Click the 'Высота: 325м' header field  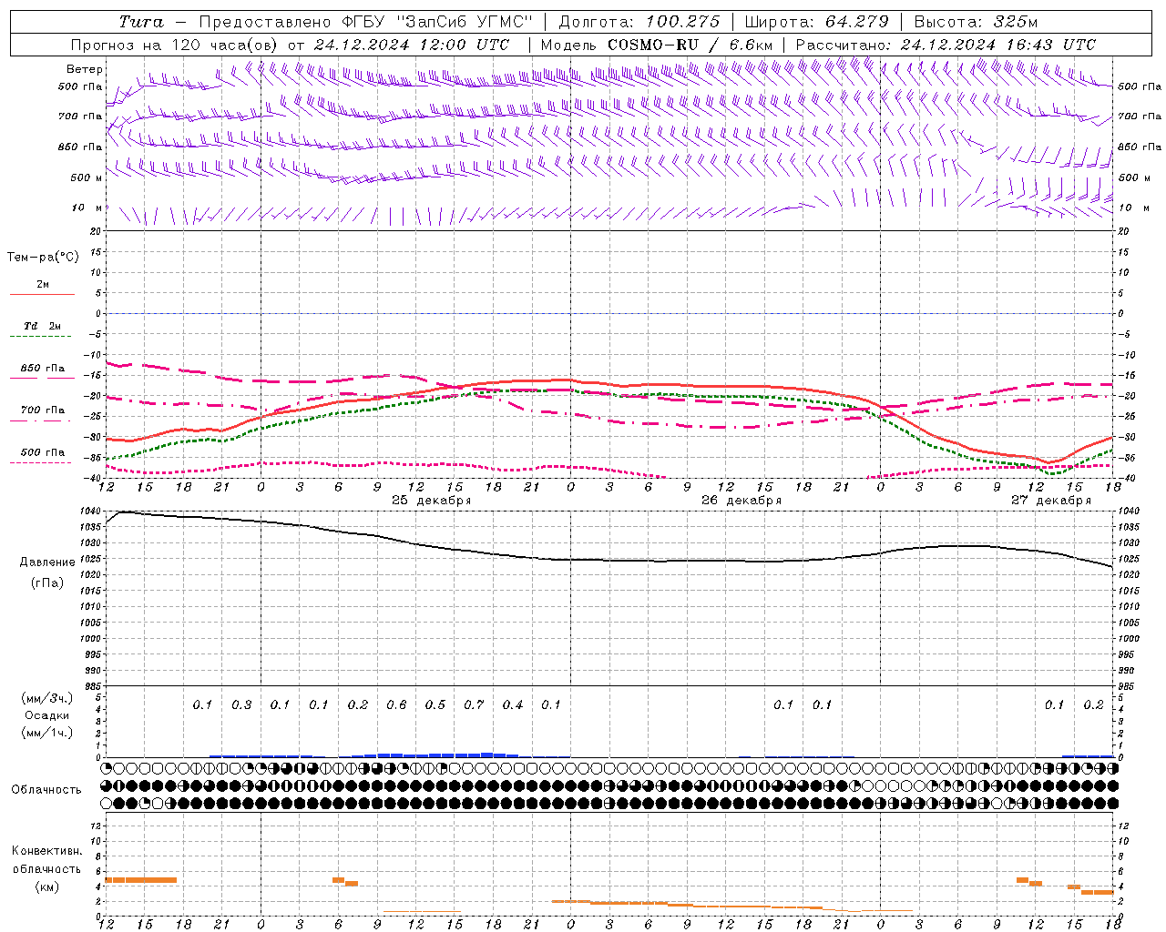point(976,22)
